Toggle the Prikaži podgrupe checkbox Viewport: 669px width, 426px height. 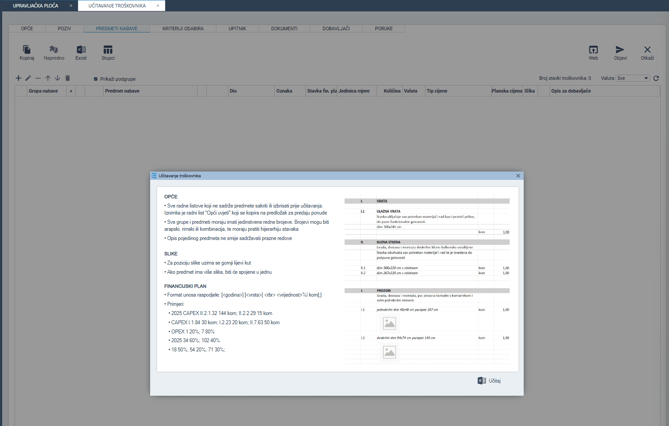point(96,79)
